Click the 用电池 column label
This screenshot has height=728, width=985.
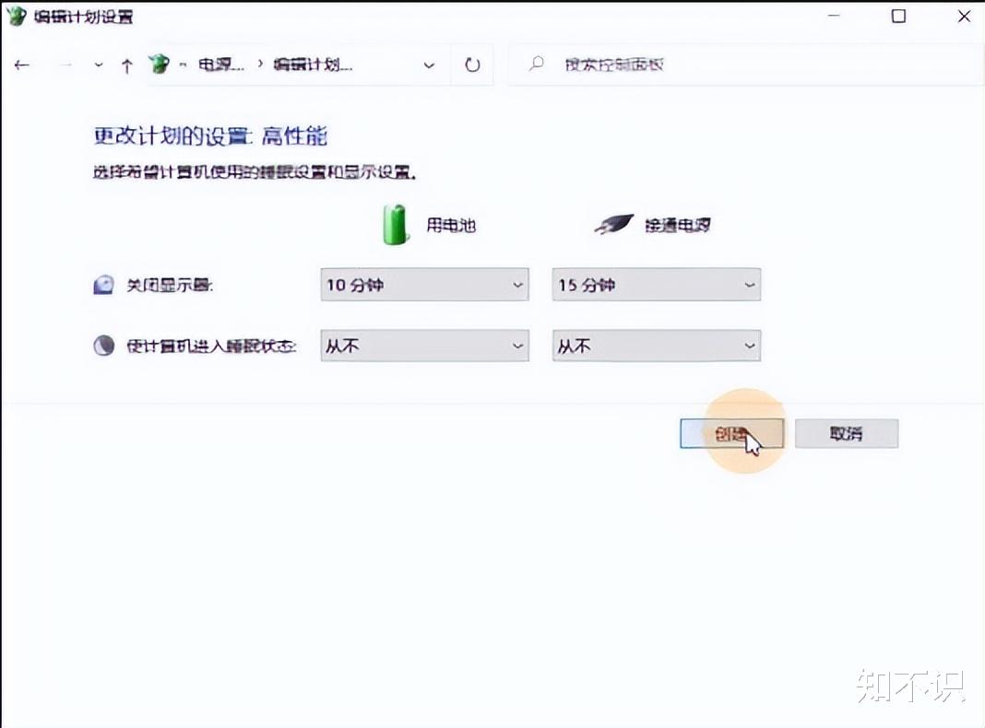click(451, 225)
